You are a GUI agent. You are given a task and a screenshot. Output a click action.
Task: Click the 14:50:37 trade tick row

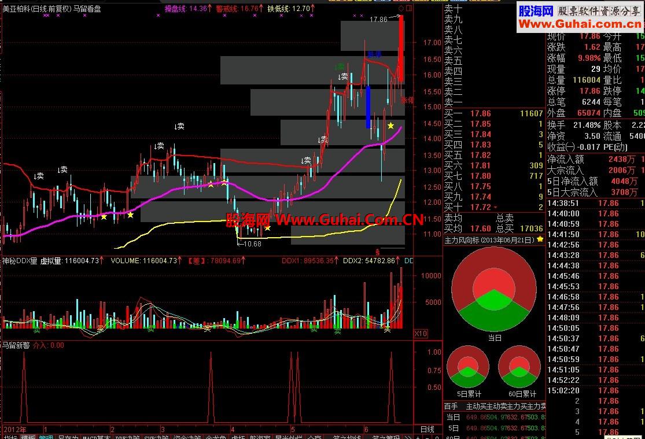[596, 338]
